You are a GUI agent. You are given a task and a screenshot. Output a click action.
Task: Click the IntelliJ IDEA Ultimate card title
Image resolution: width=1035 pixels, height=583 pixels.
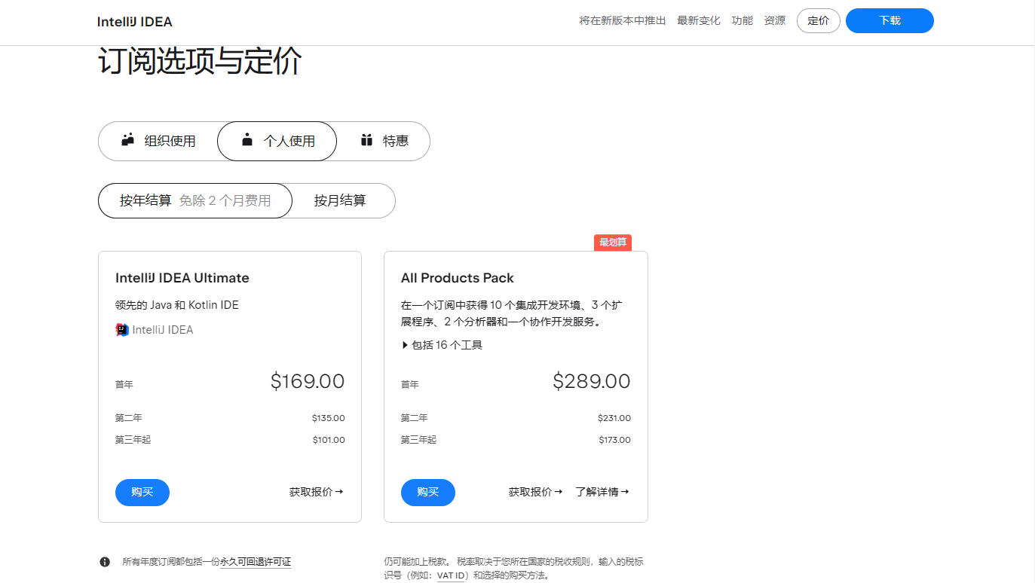pyautogui.click(x=182, y=278)
